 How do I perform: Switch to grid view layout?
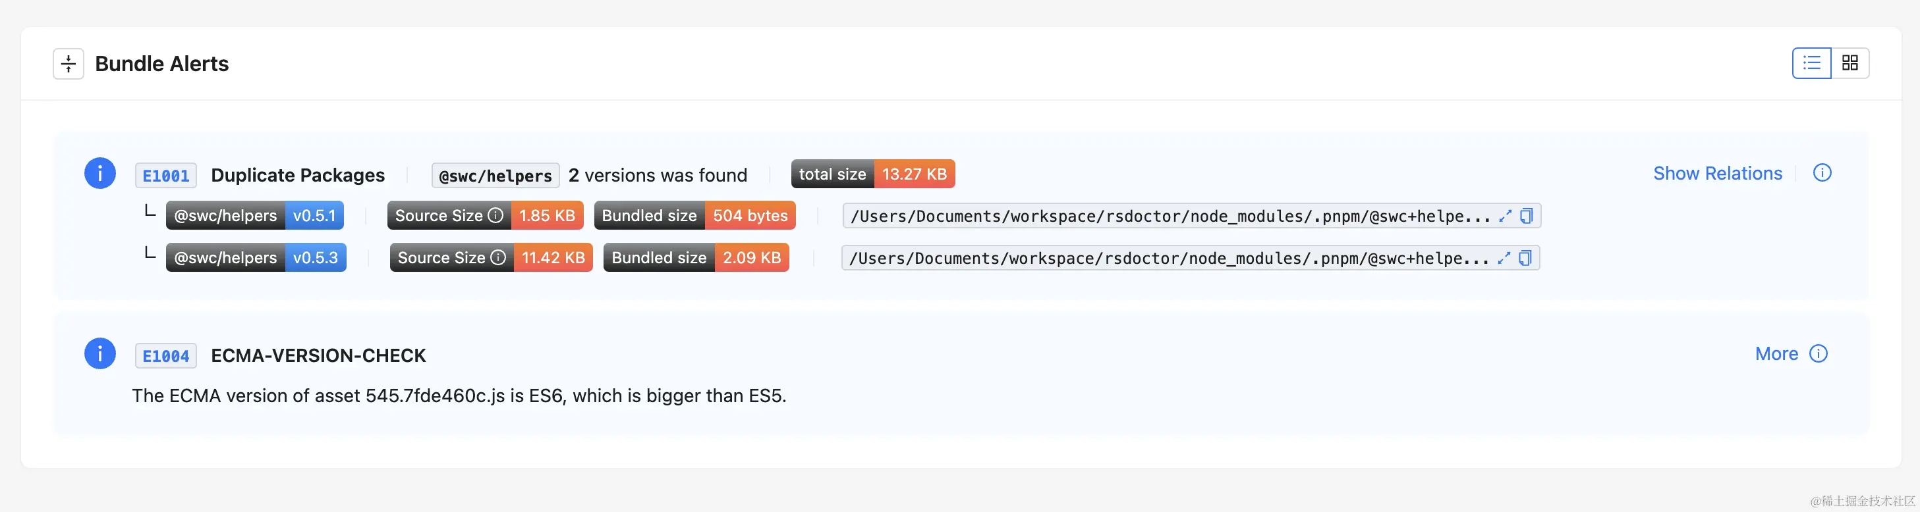point(1850,63)
